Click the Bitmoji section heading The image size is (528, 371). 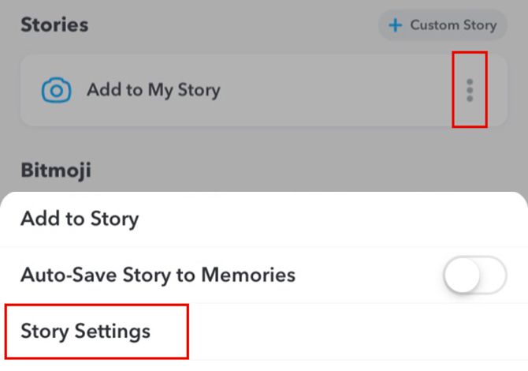coord(55,170)
